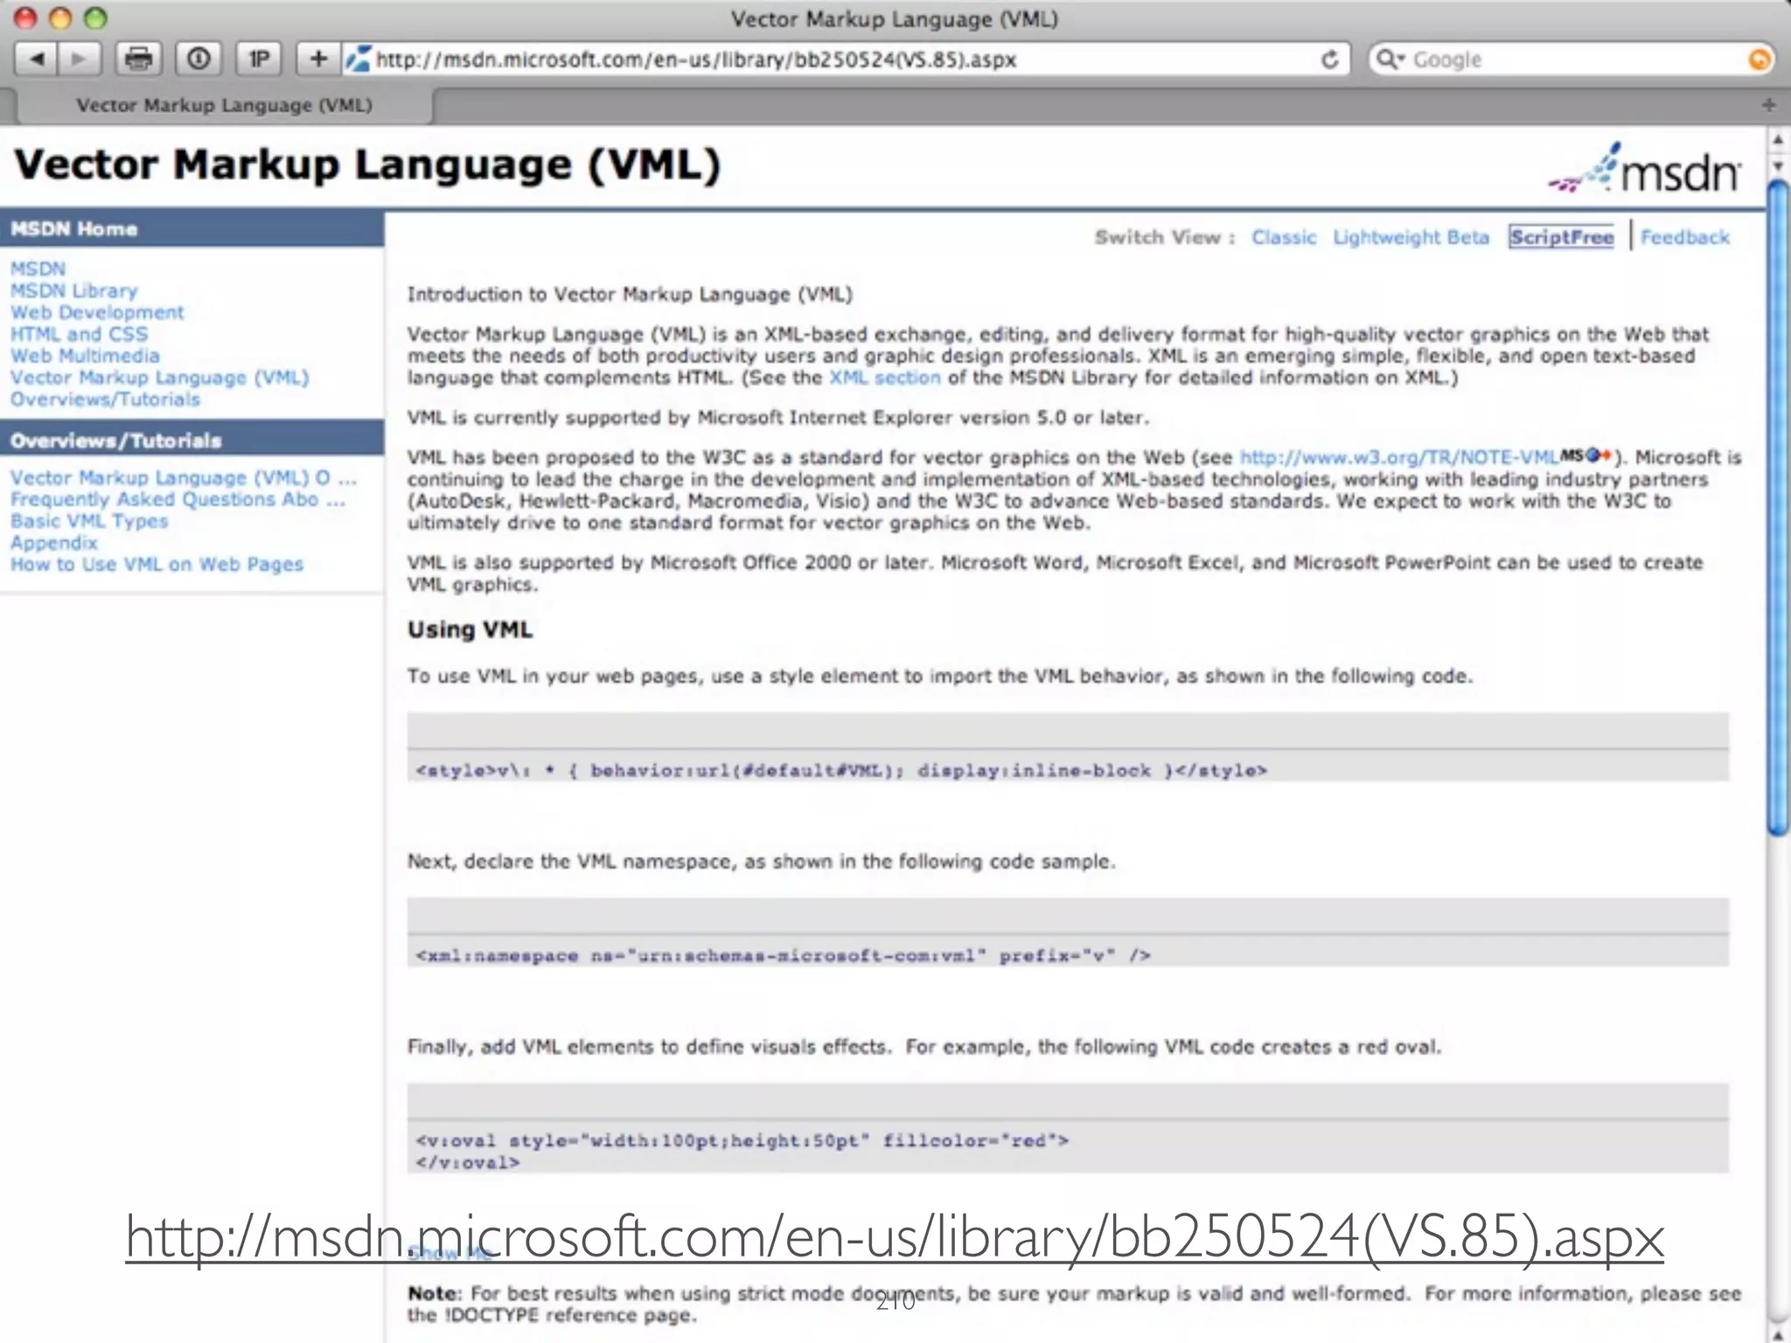Open Basic VML Types in sidebar
Viewport: 1791px width, 1343px height.
coord(89,521)
